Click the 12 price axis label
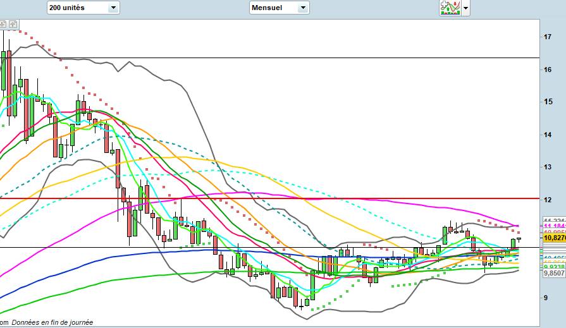Screen dimensions: 566x328 pos(548,200)
